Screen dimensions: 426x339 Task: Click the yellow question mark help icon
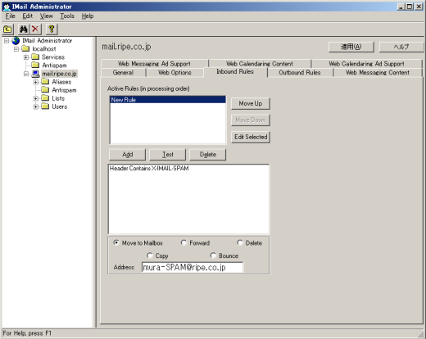click(x=52, y=29)
